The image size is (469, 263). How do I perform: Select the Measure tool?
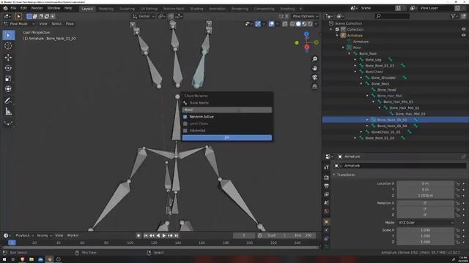[8, 112]
